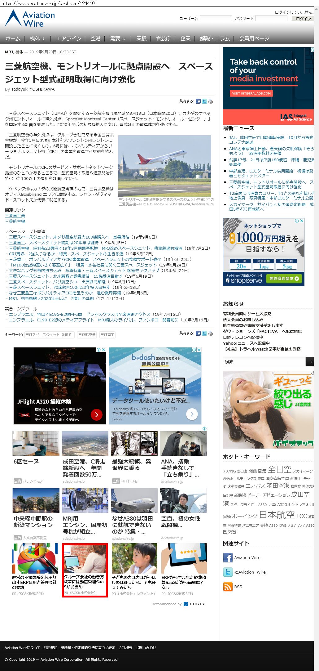Click the ボーイング hot keyword

(x=245, y=516)
